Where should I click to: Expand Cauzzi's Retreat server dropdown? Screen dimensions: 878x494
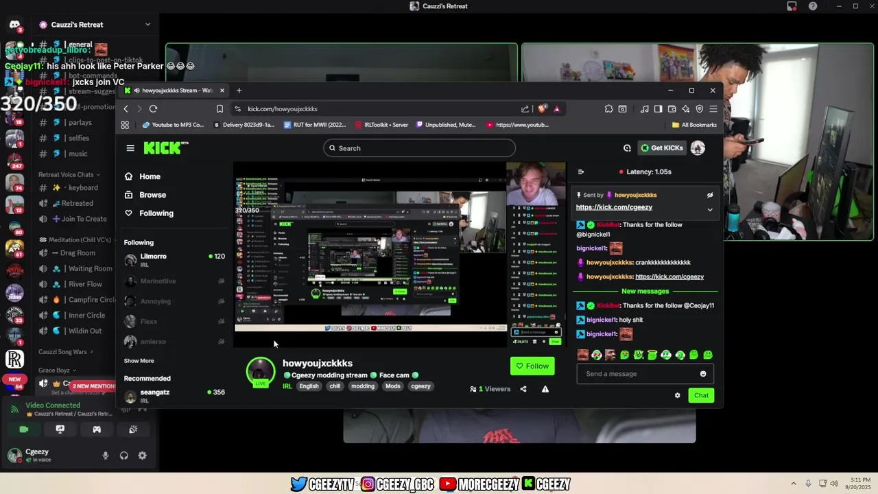click(x=147, y=25)
